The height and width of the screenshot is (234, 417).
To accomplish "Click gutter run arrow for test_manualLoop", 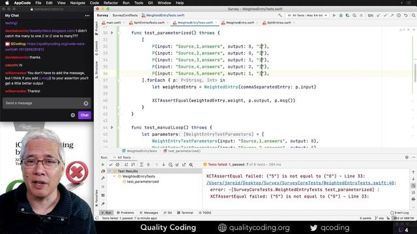I will coord(112,127).
